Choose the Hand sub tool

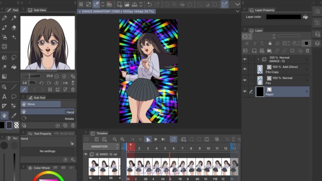[x=48, y=112]
